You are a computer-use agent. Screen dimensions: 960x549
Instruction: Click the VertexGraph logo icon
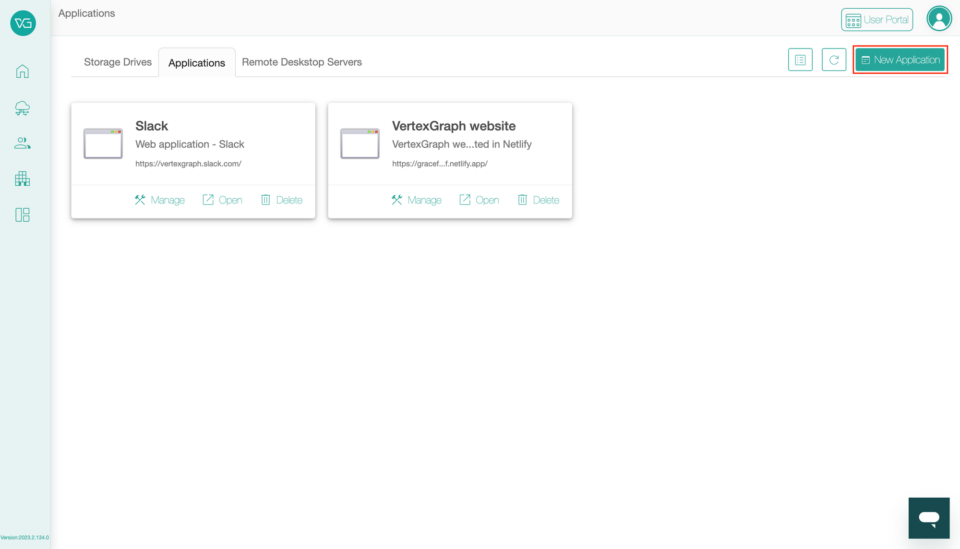(23, 23)
